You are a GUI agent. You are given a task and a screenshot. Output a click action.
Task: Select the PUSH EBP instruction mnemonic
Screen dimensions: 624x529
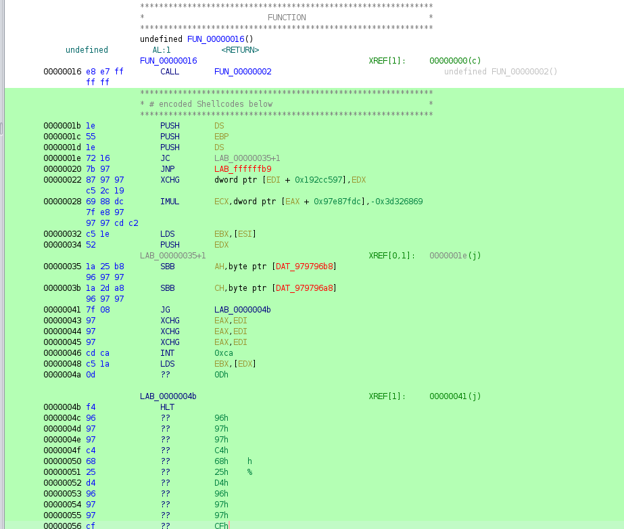tap(170, 137)
